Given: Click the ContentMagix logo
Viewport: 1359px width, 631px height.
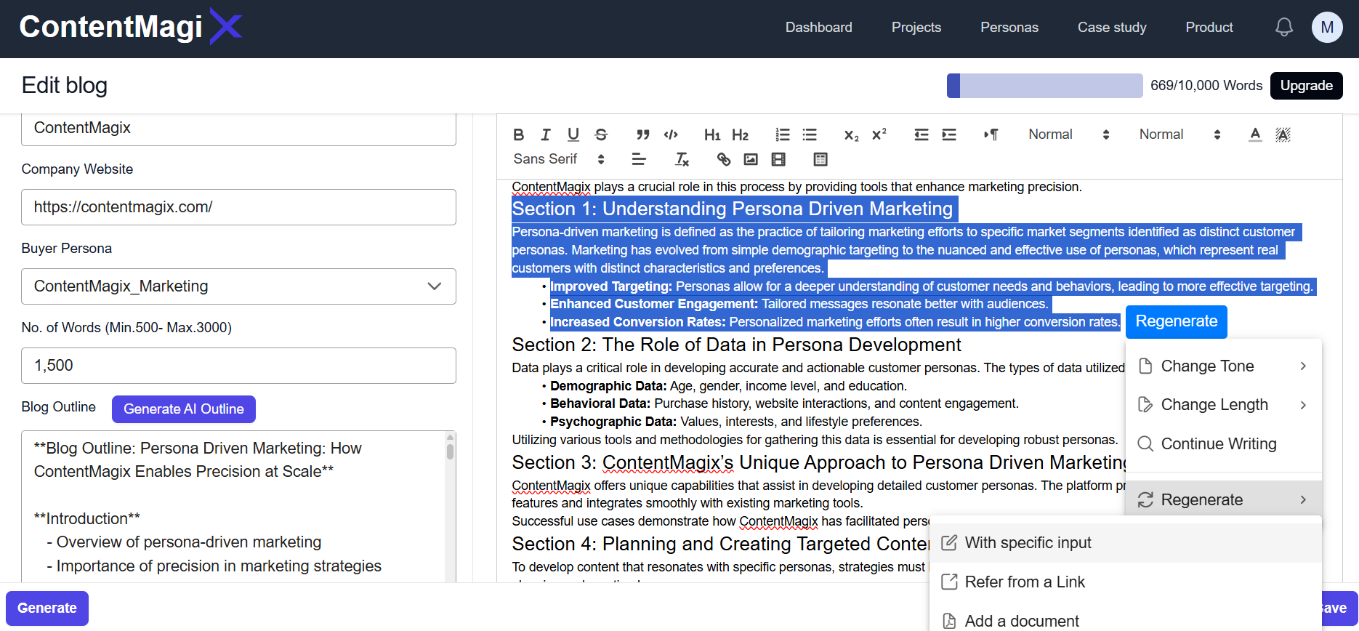Looking at the screenshot, I should click(x=131, y=27).
